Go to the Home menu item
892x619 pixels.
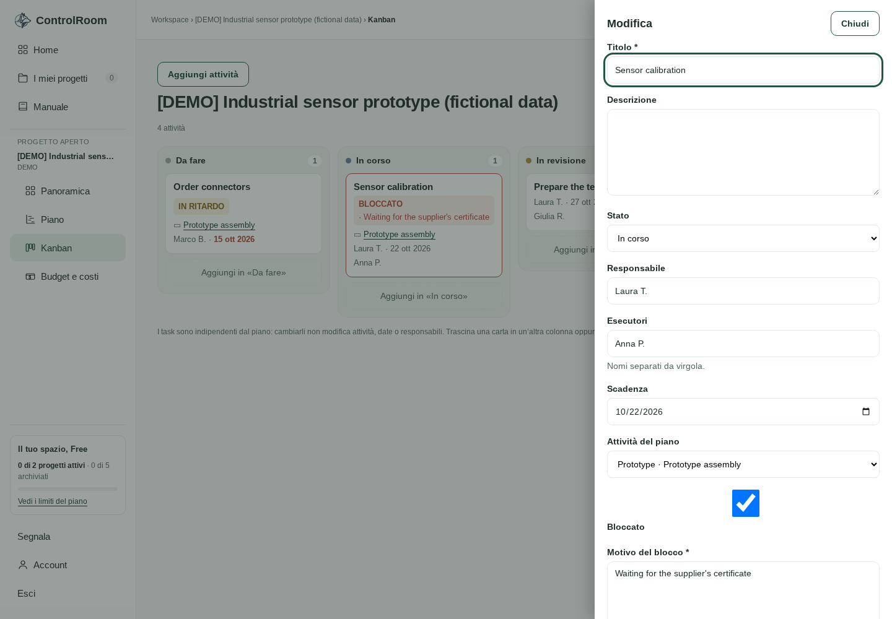tap(68, 50)
